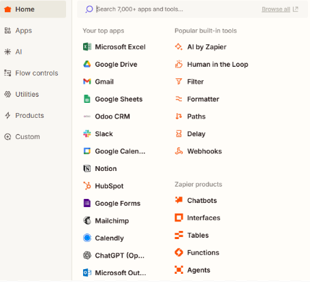The height and width of the screenshot is (282, 310).
Task: Click the Agents icon
Action: 179,270
